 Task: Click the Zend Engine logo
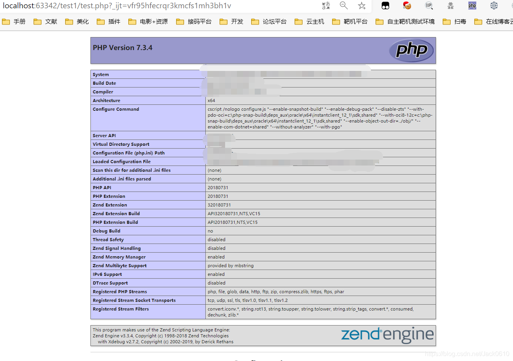(x=387, y=335)
